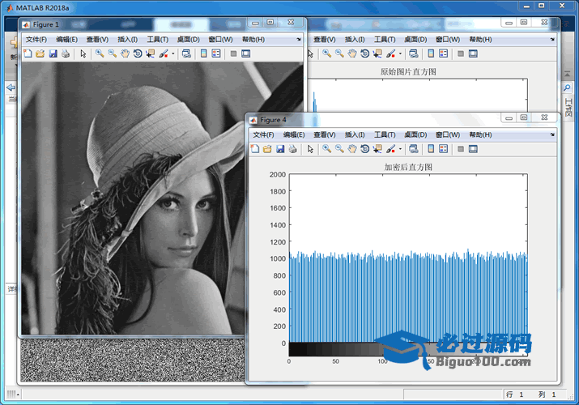579x405 pixels.
Task: Select Rotate 3D tool in Figure 1
Action: 138,53
